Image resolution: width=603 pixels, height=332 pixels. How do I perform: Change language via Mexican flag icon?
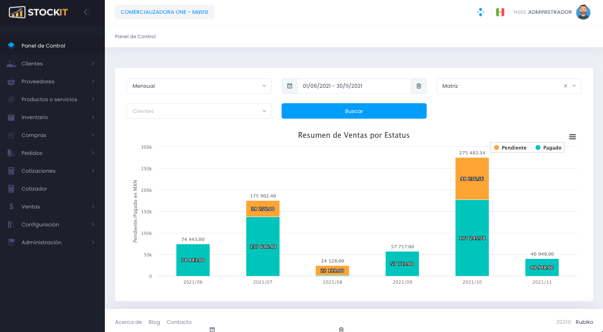coord(500,12)
